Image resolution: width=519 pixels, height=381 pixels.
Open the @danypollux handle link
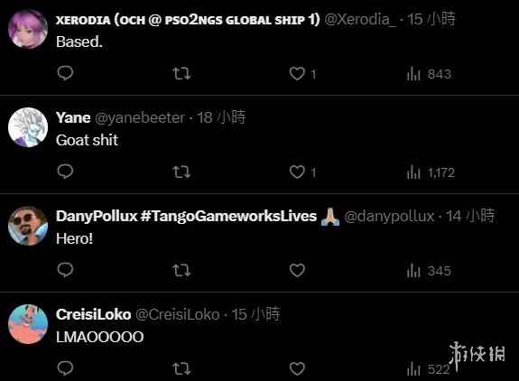pos(389,216)
